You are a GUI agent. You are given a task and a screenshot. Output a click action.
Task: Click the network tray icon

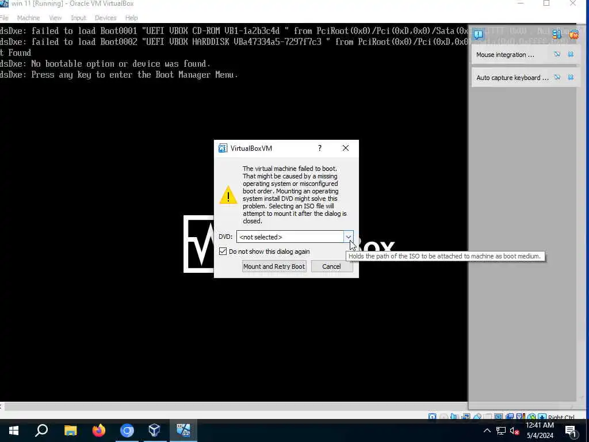500,430
